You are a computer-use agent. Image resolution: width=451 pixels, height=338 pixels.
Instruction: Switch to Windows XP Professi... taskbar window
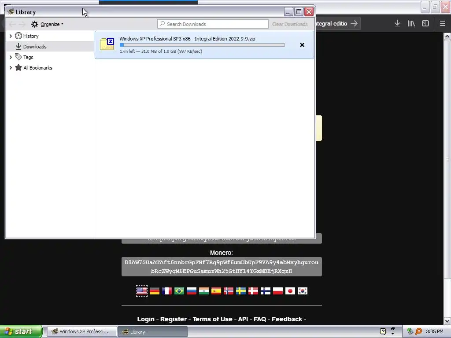coord(82,332)
